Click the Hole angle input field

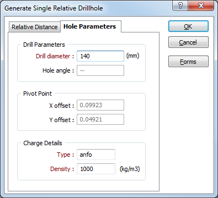(x=100, y=70)
